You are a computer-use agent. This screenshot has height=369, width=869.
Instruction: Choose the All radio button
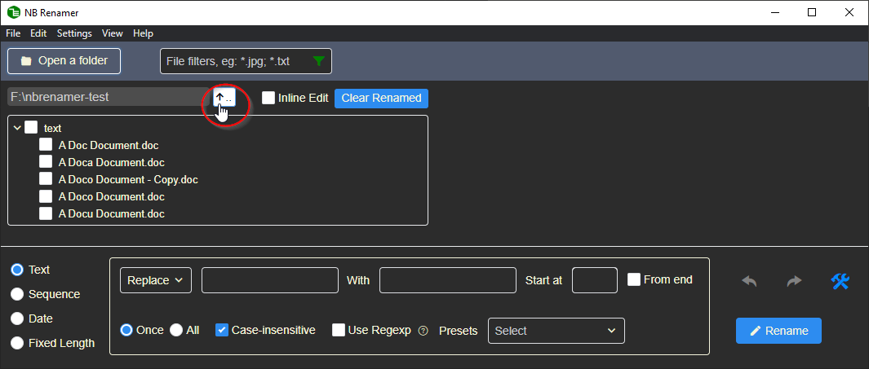176,330
